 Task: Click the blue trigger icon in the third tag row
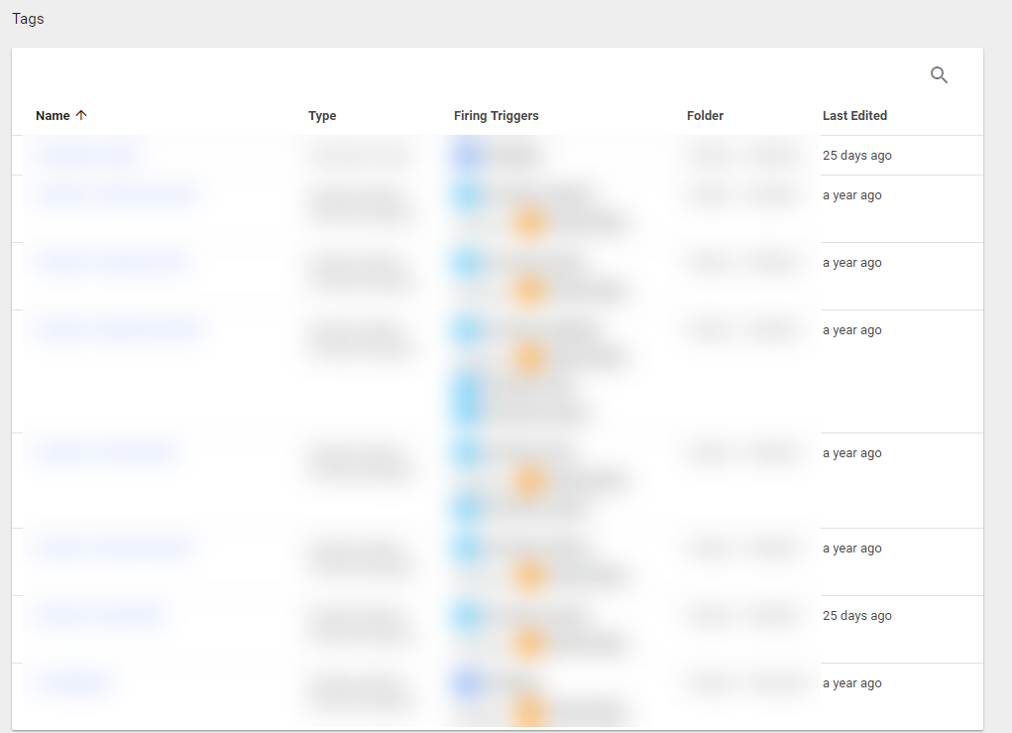coord(467,263)
